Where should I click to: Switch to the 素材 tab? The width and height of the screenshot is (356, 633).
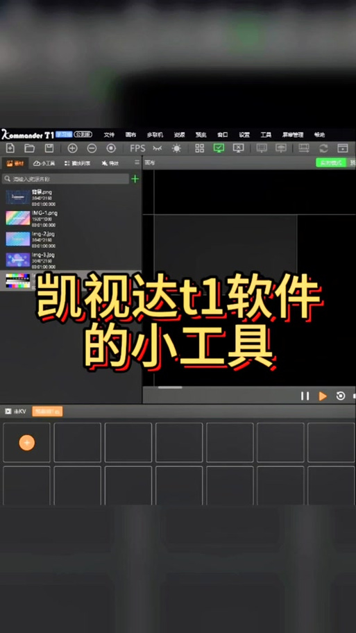[x=15, y=163]
